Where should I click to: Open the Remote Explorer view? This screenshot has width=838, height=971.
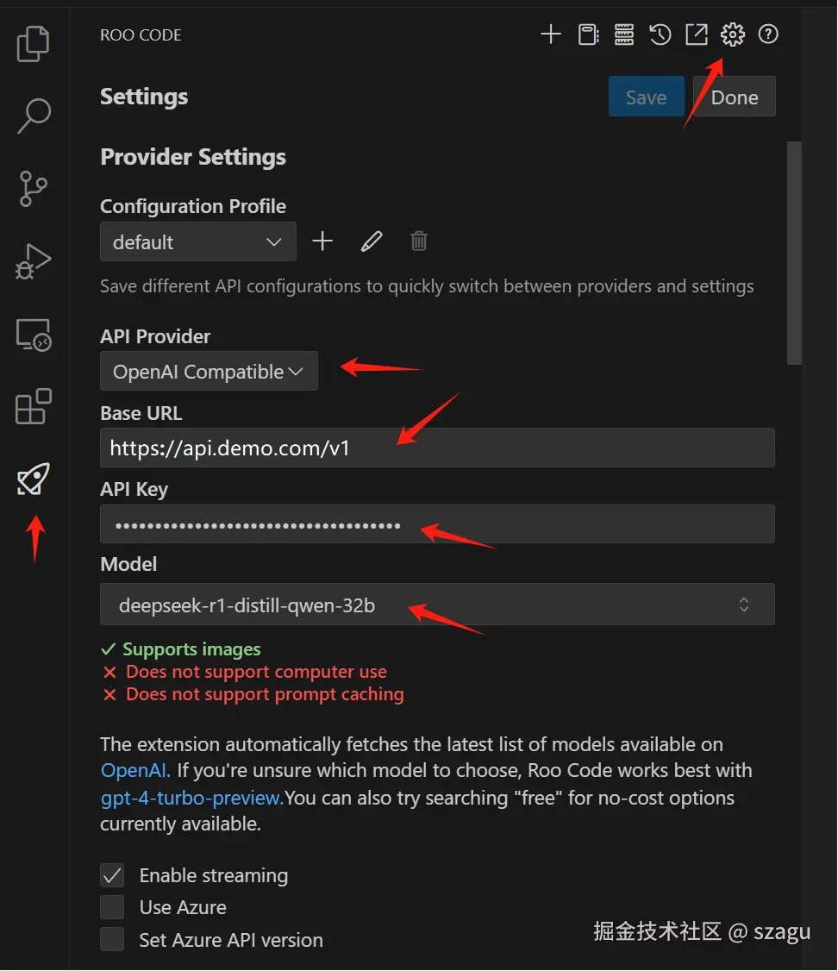coord(34,335)
